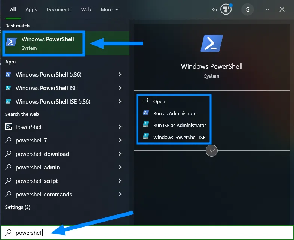Choose Run ISE as Administrator

[x=180, y=125]
